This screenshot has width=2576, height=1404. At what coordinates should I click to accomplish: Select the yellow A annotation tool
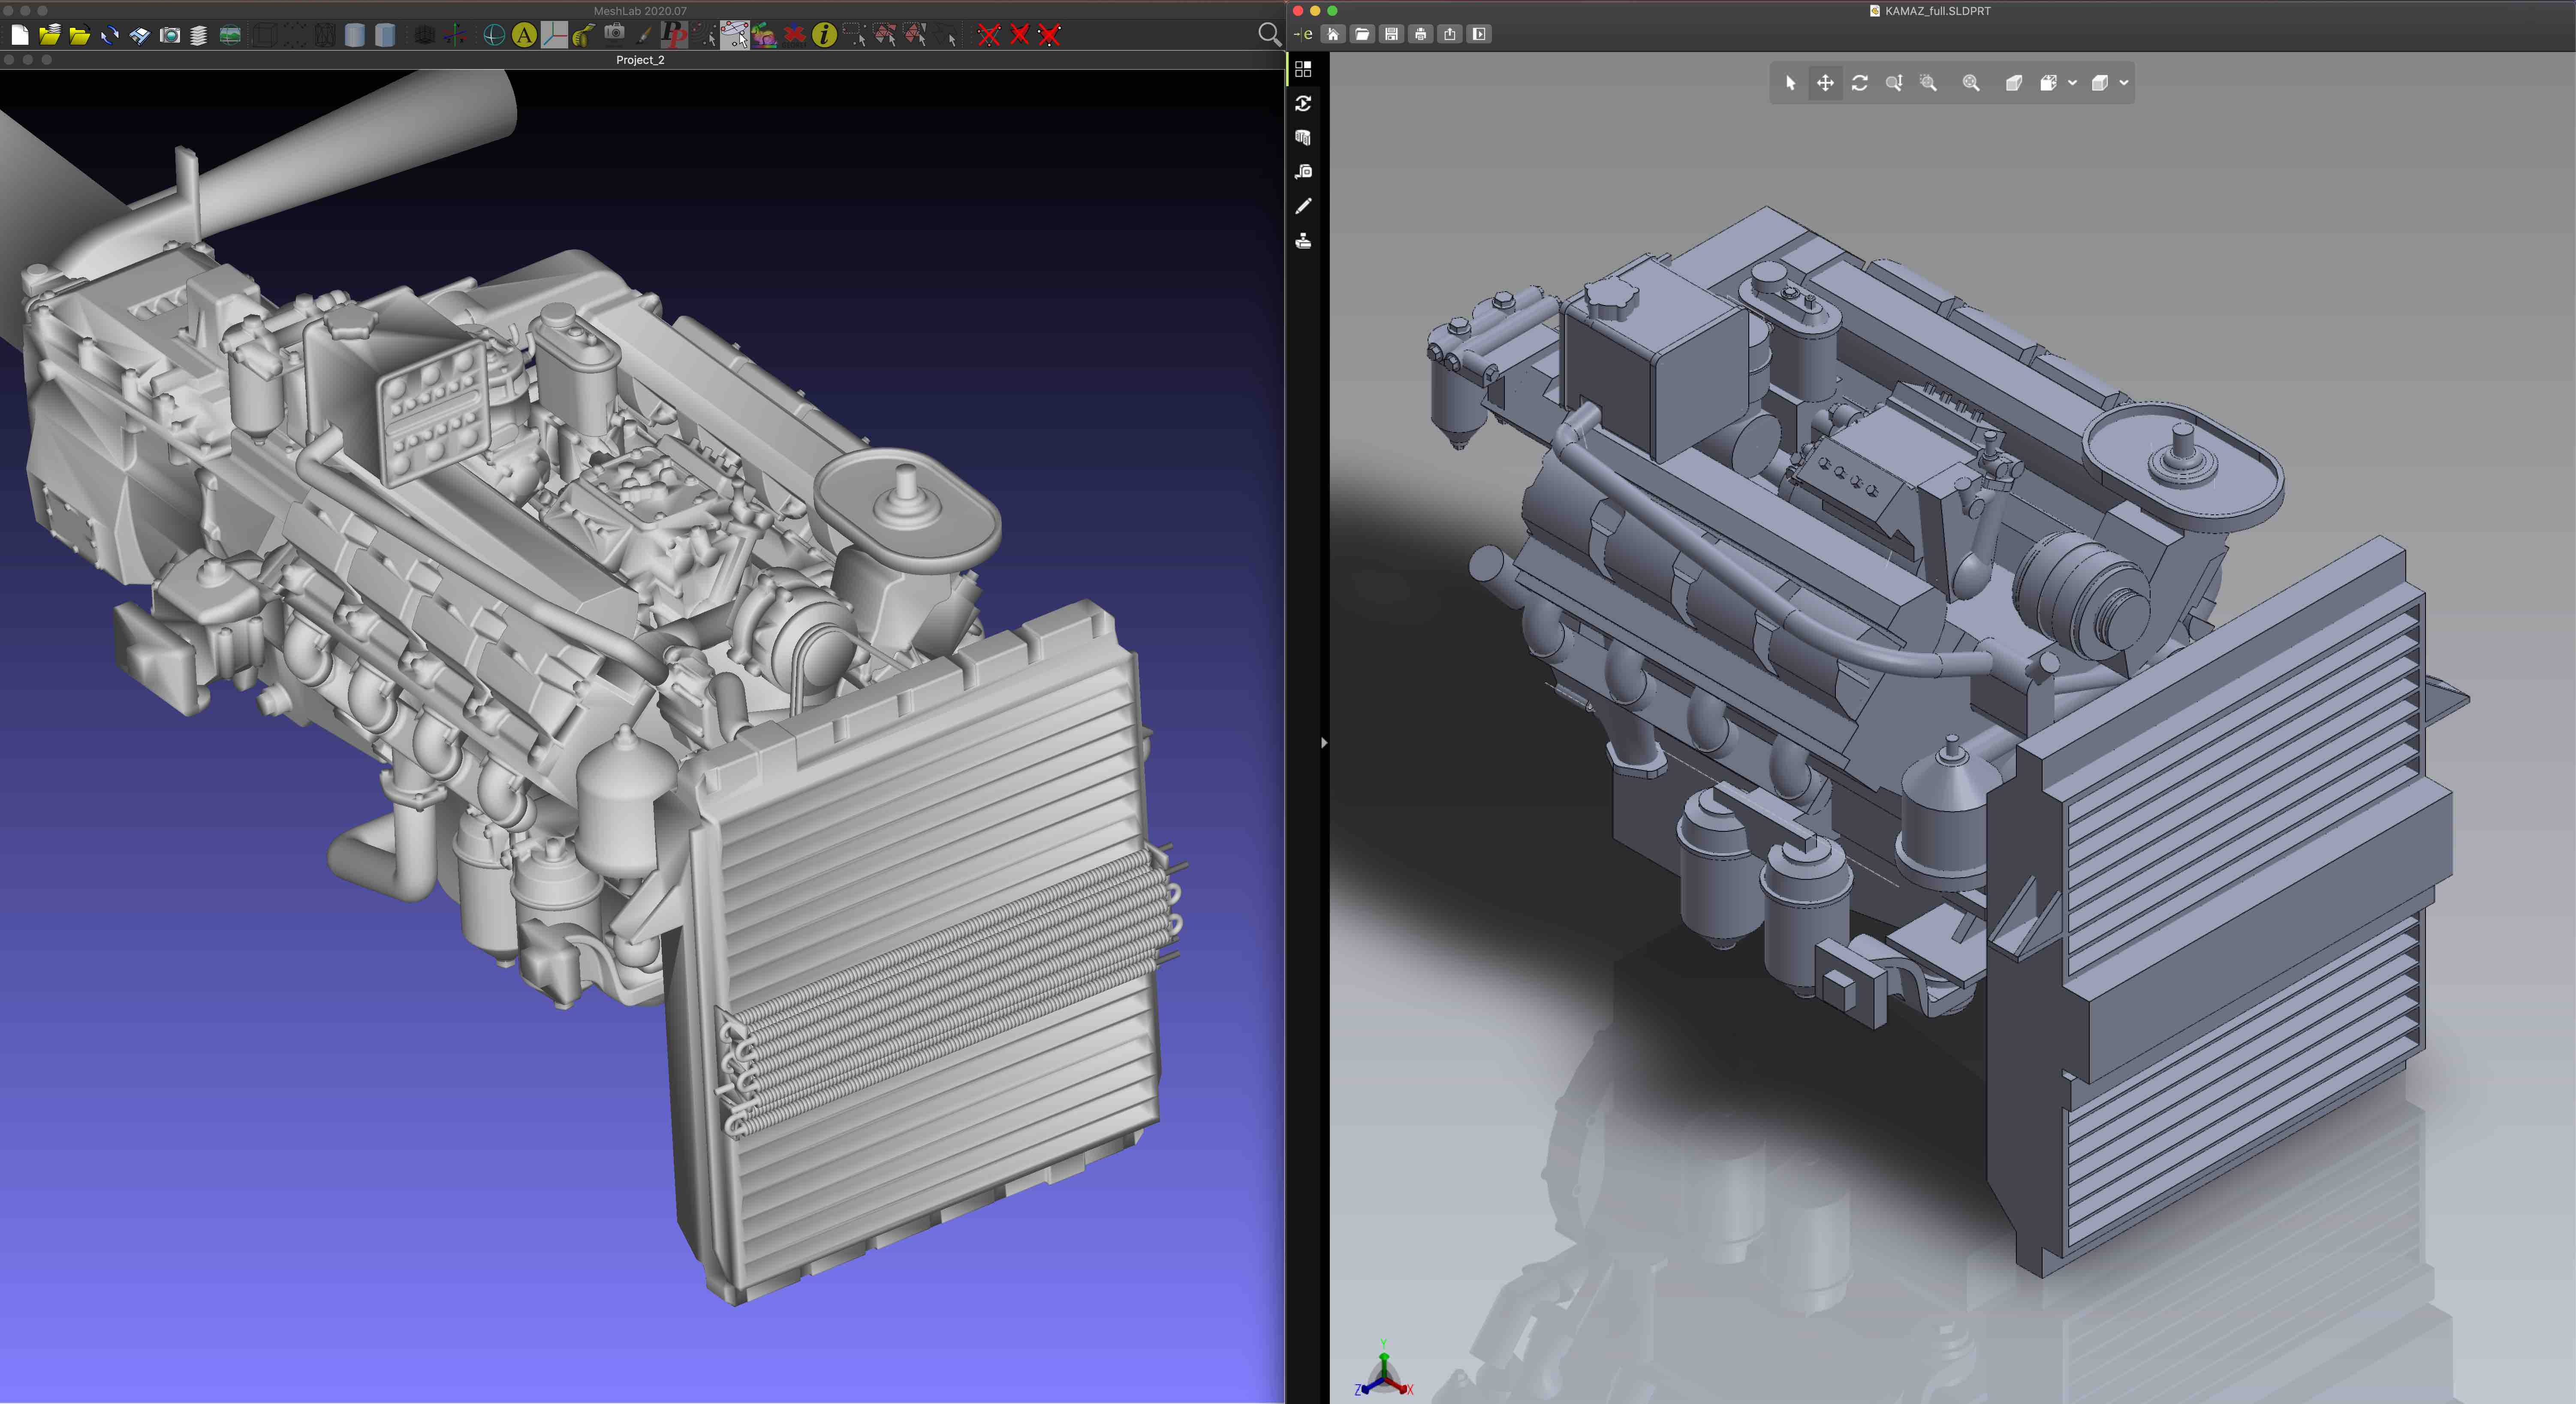pos(524,35)
